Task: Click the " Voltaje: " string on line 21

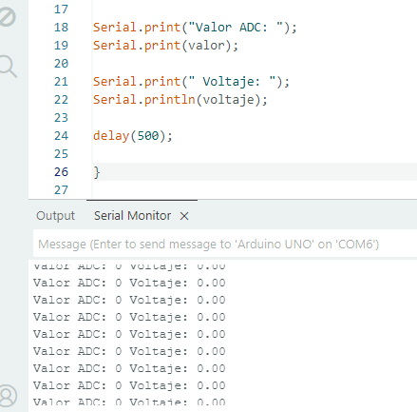Action: click(232, 82)
